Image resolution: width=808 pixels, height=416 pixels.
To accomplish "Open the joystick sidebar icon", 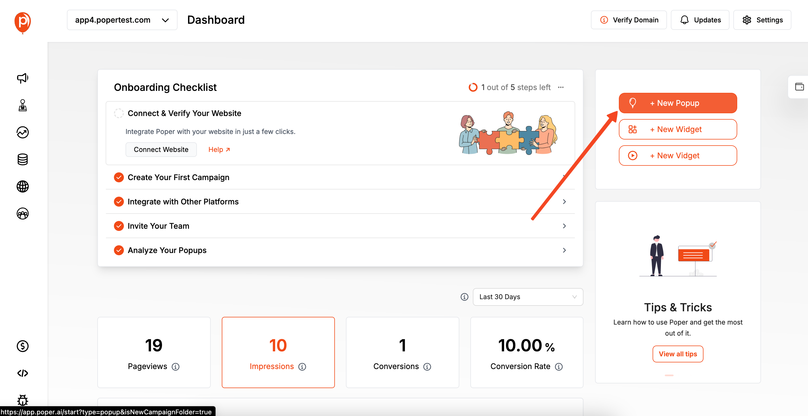I will pos(23,105).
